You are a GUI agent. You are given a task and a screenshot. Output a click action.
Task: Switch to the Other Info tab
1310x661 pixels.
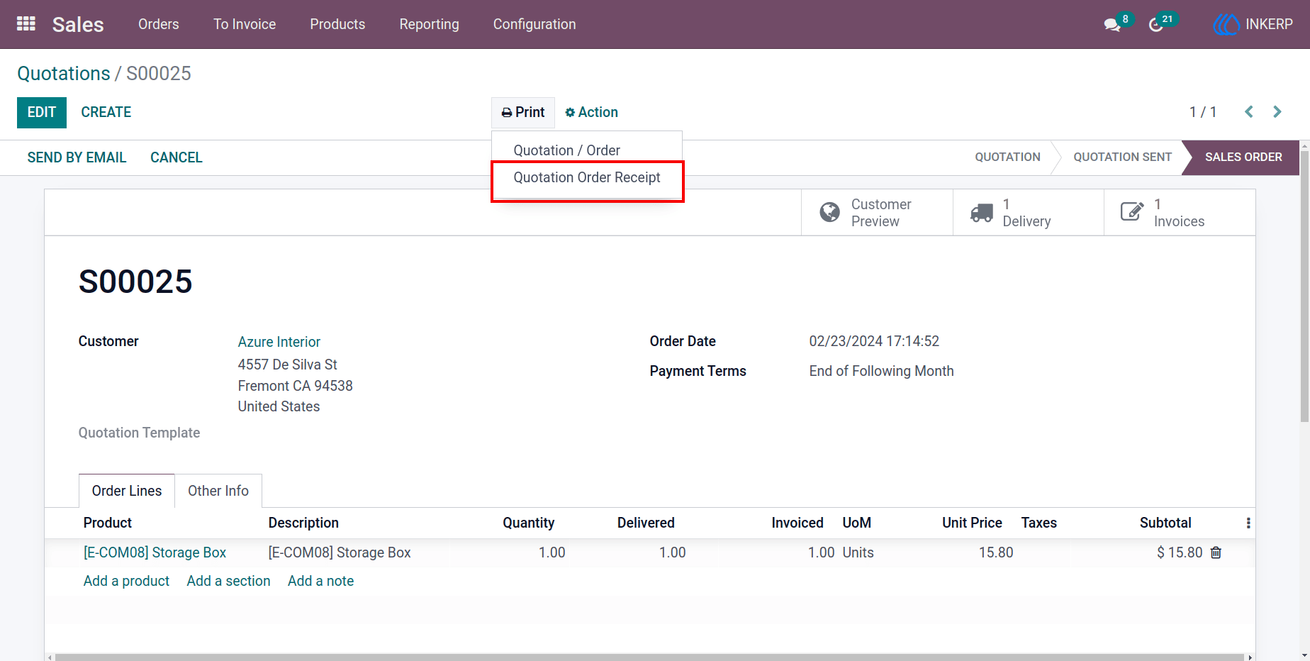[218, 491]
